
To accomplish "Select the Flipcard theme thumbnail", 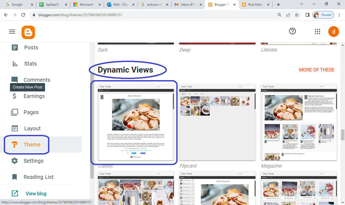I will click(x=217, y=122).
